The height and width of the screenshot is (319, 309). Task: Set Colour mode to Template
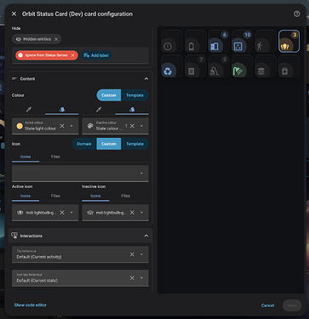click(134, 95)
